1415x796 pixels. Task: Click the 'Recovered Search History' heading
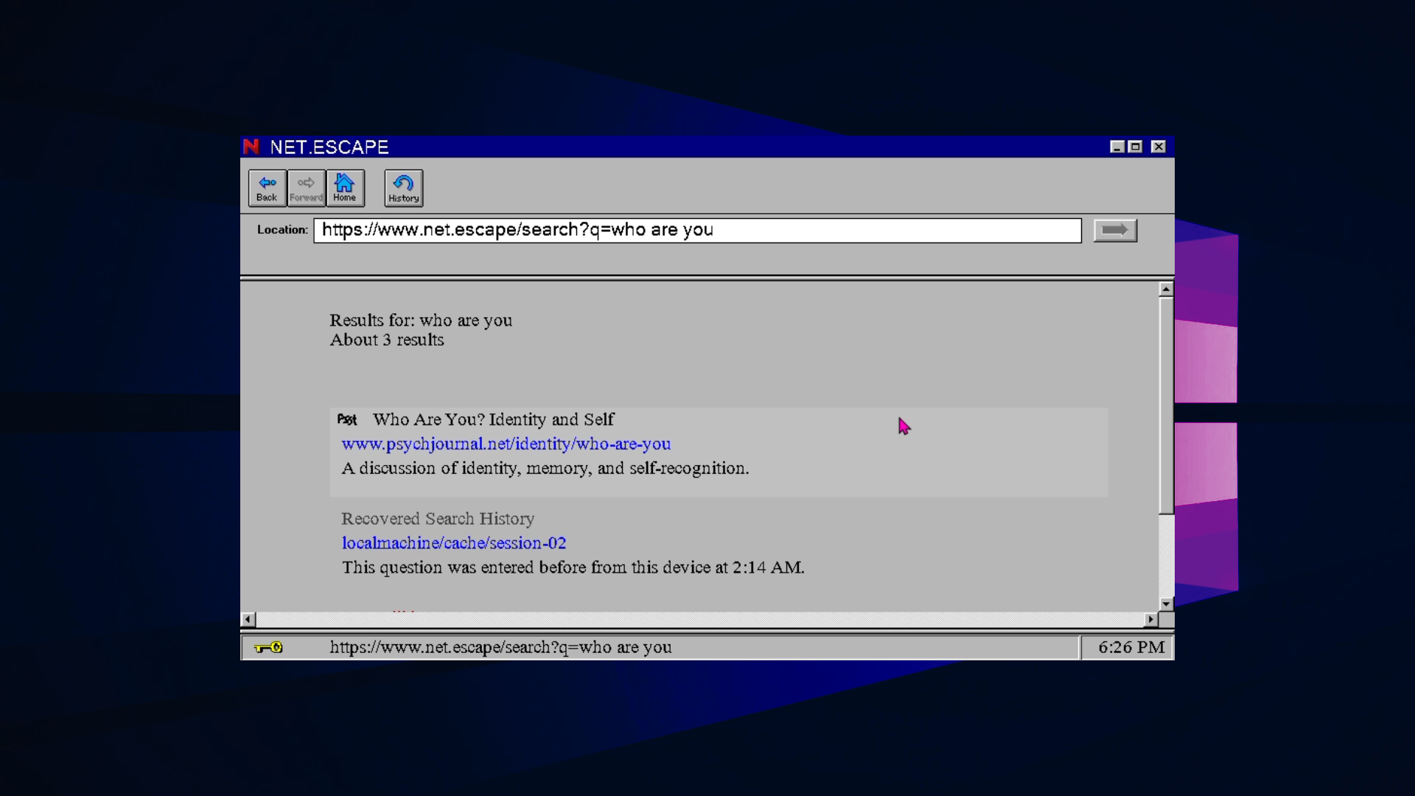(438, 519)
